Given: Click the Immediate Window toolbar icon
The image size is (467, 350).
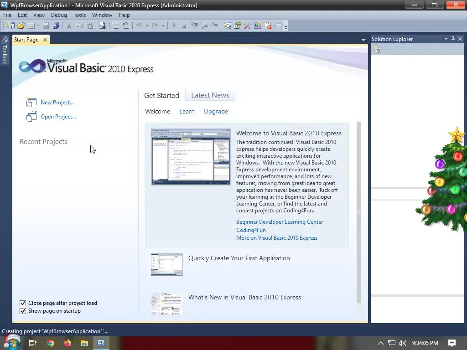Looking at the screenshot, I should [x=278, y=26].
